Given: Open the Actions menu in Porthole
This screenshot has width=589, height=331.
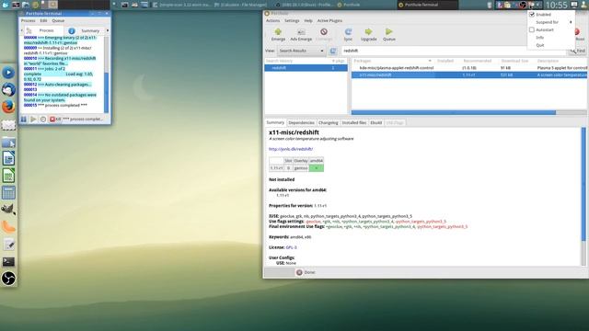Looking at the screenshot, I should (272, 20).
